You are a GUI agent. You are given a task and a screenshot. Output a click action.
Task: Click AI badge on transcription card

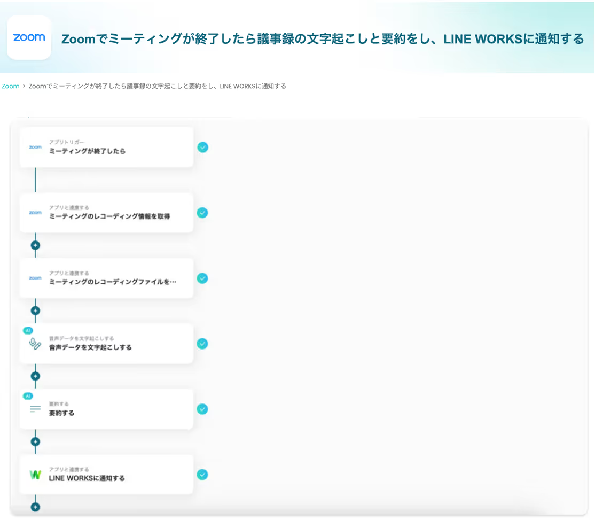[28, 331]
